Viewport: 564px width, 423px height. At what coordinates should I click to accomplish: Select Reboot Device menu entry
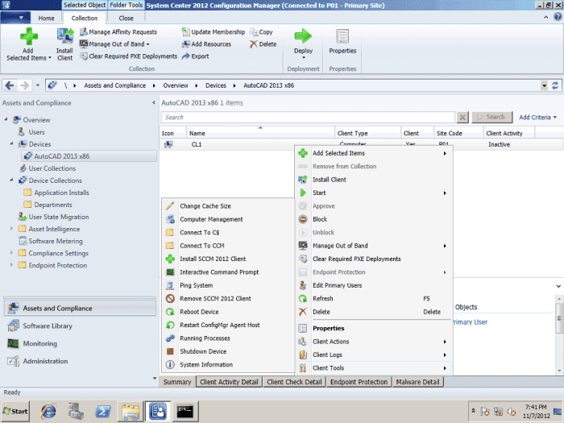click(228, 312)
